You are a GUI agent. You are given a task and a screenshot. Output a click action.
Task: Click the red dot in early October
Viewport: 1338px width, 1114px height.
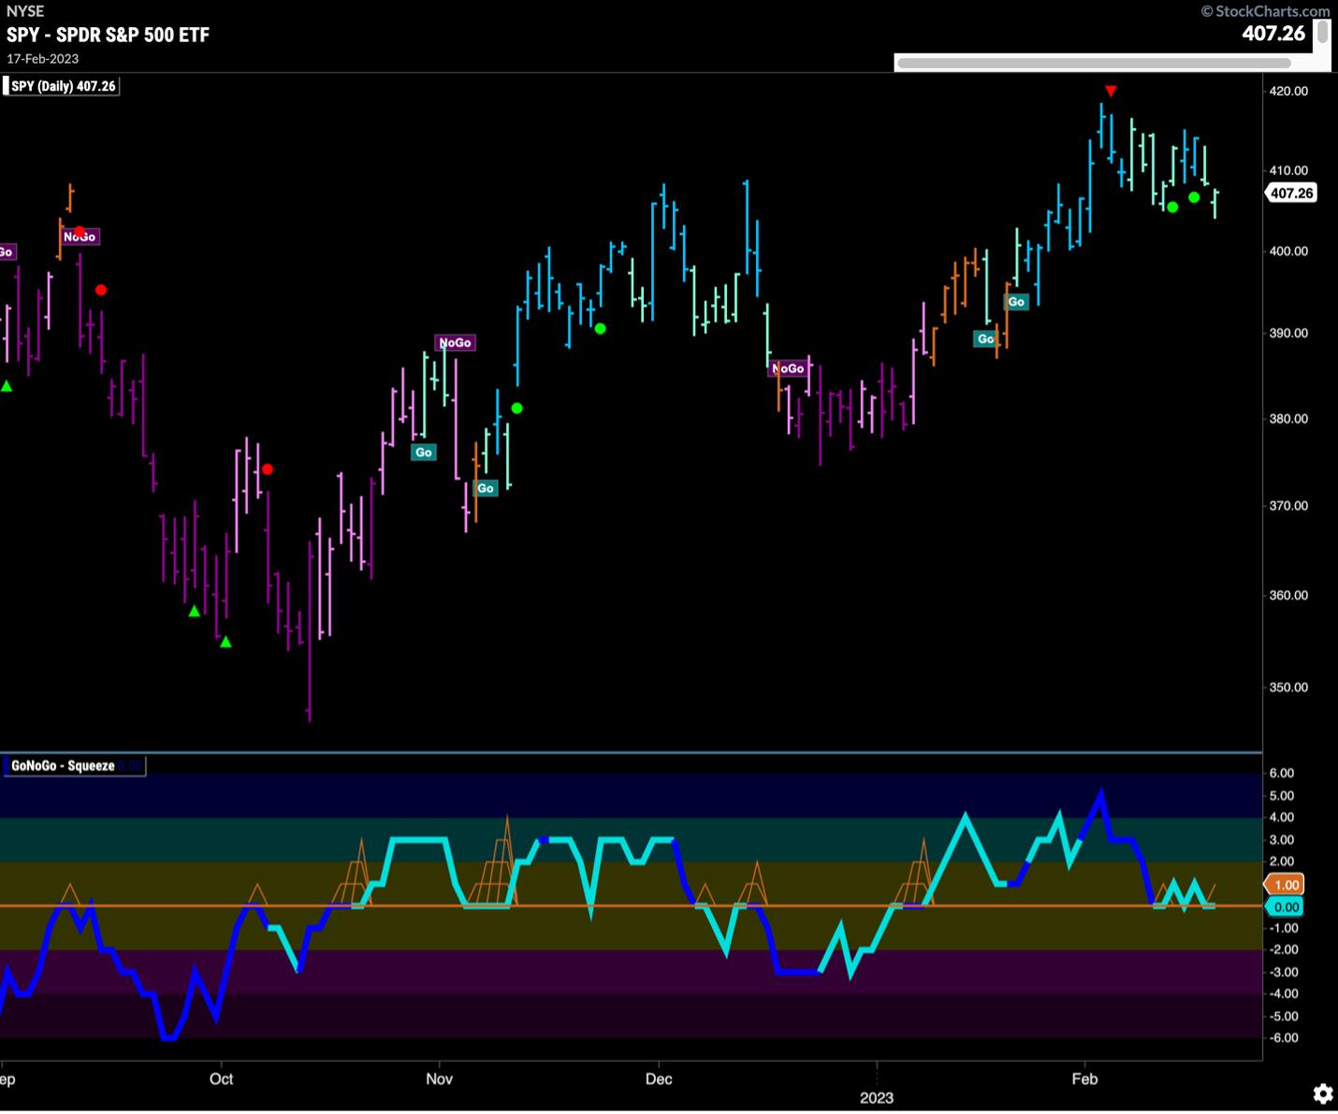tap(267, 469)
